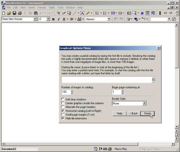The image size is (180, 152).
Task: Click the Columns icon
Action: [113, 13]
